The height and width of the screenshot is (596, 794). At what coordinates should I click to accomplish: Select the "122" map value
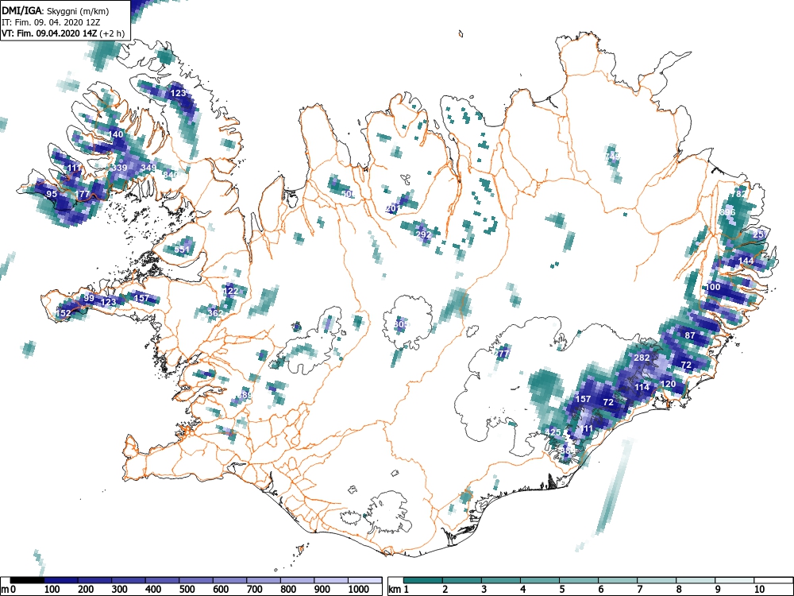click(x=230, y=291)
